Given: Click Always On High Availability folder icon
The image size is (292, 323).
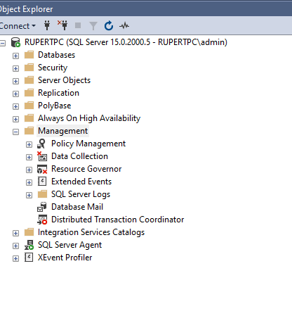Looking at the screenshot, I should click(x=29, y=118).
